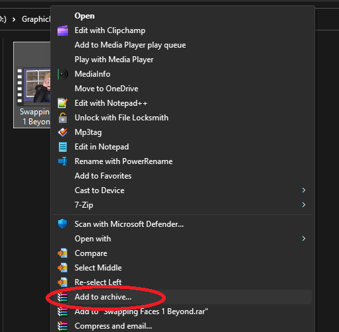339x332 pixels.
Task: Click the PowerRename icon
Action: pyautogui.click(x=63, y=161)
